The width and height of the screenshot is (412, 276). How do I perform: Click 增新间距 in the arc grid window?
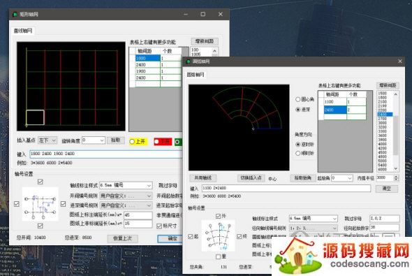[388, 85]
